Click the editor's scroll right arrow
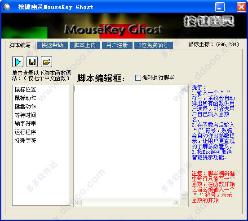 [x=176, y=202]
